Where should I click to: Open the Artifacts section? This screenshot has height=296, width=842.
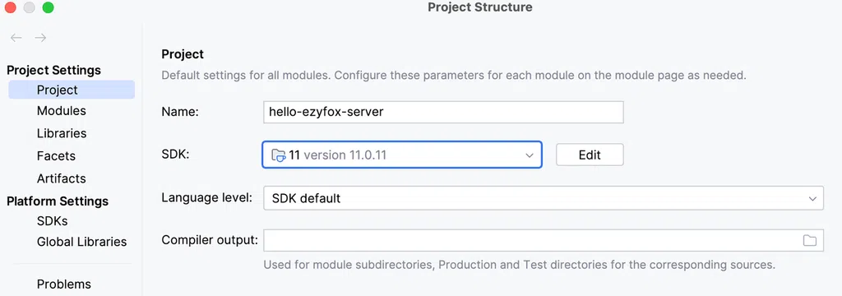(61, 178)
